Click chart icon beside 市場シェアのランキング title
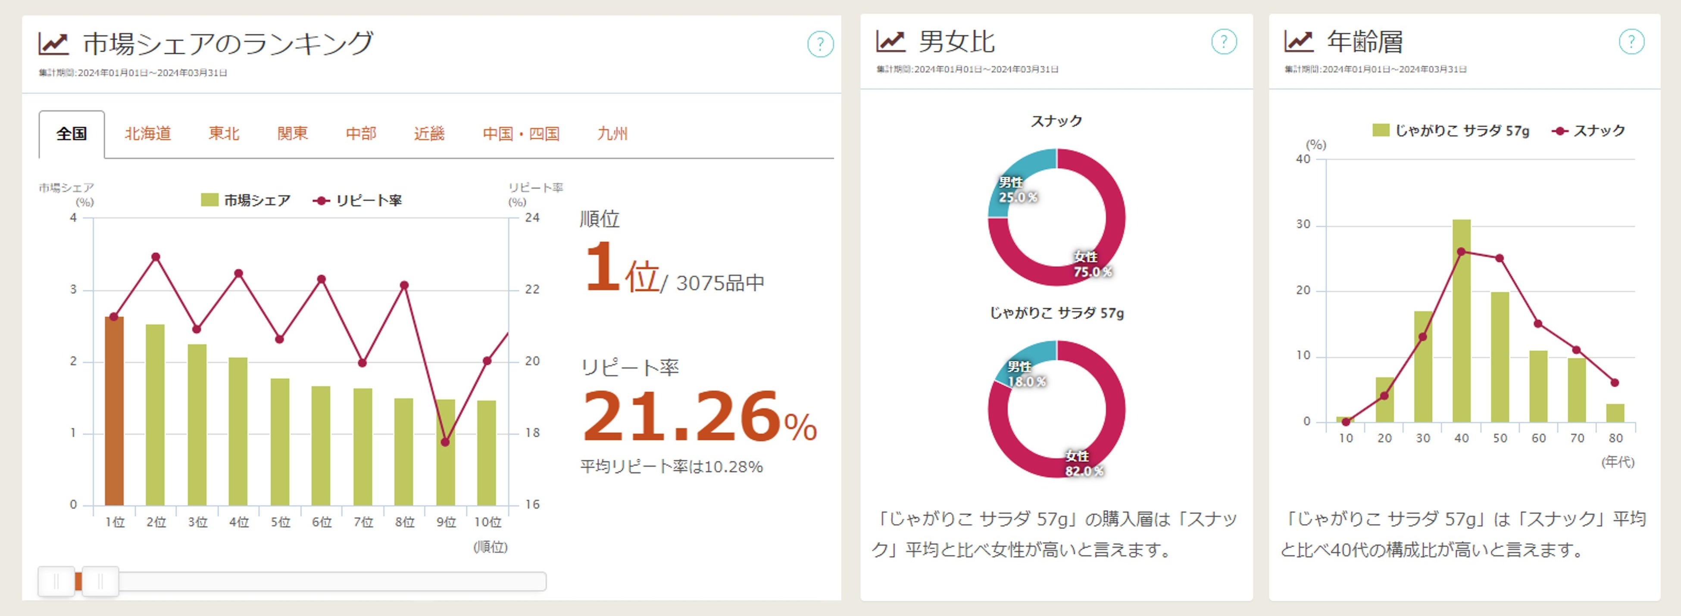Image resolution: width=1681 pixels, height=616 pixels. tap(53, 44)
